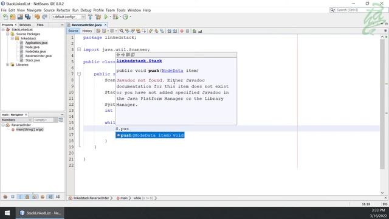
Task: Open the Debug menu
Action: (x=86, y=10)
